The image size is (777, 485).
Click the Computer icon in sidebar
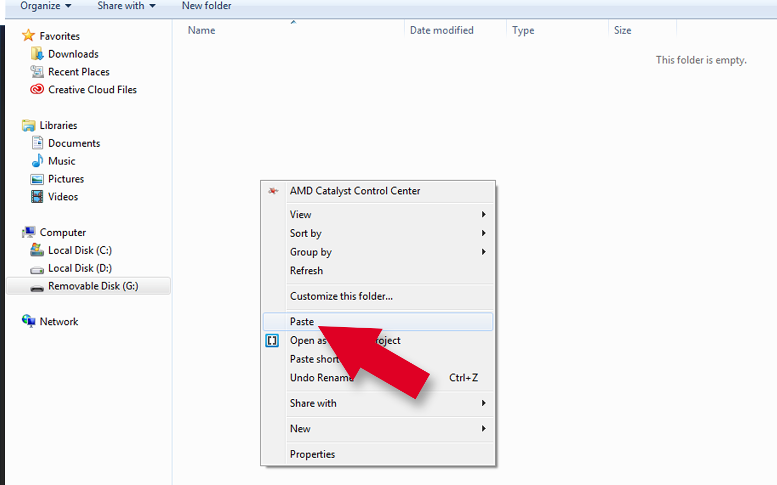[29, 232]
